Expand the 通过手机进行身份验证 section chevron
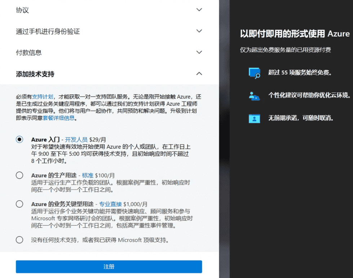The height and width of the screenshot is (278, 353). [199, 31]
